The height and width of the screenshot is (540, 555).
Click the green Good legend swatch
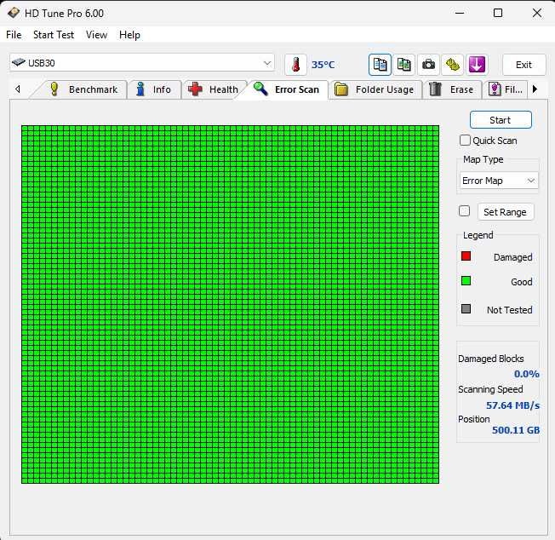click(x=466, y=281)
